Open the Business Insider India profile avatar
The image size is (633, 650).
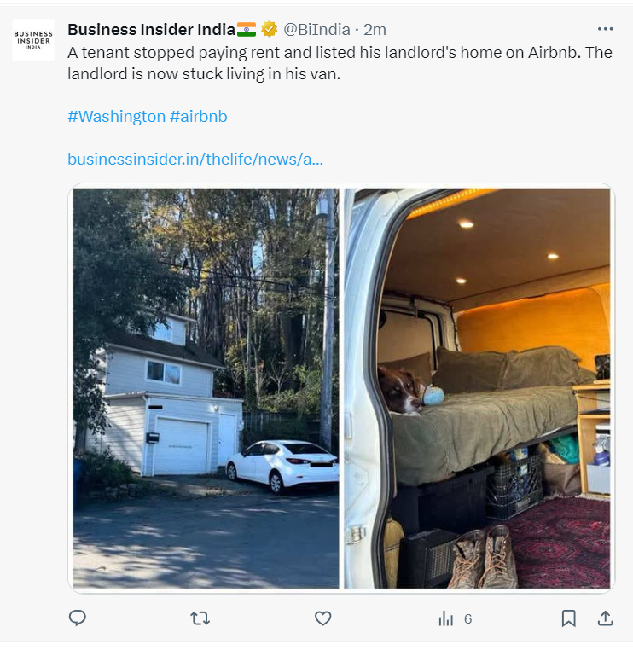[x=33, y=39]
